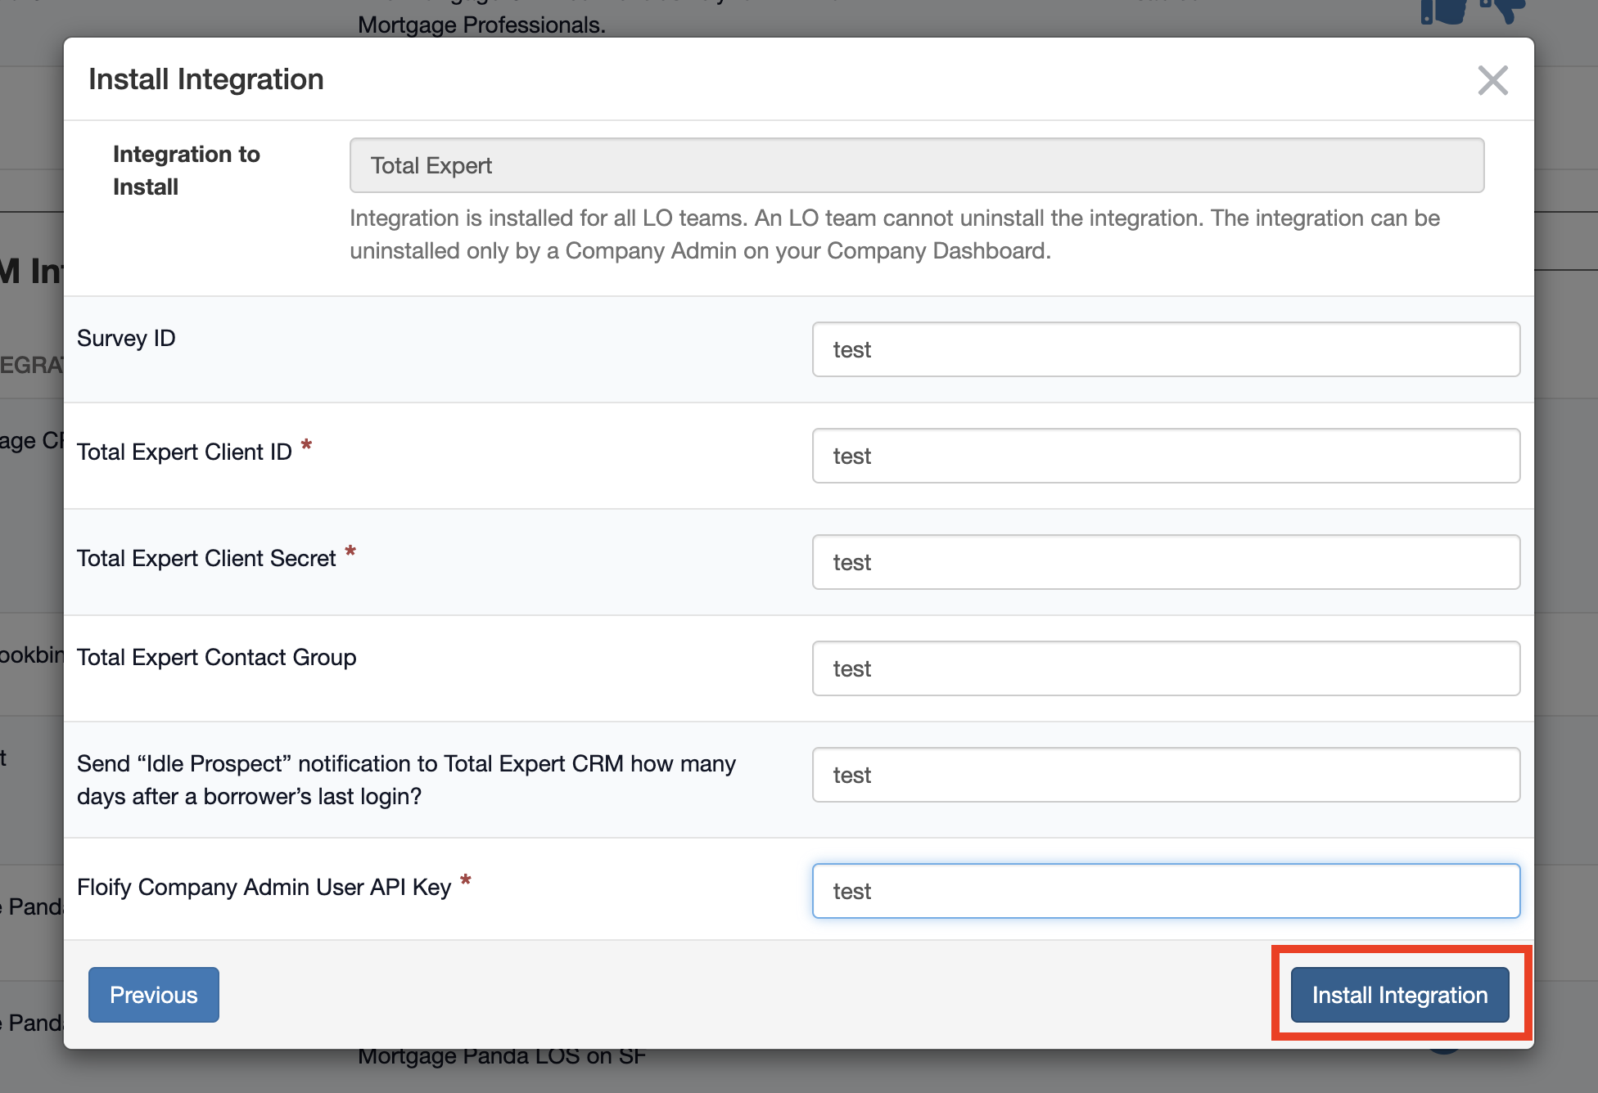Close the Install Integration dialog
This screenshot has height=1093, width=1598.
(x=1492, y=80)
